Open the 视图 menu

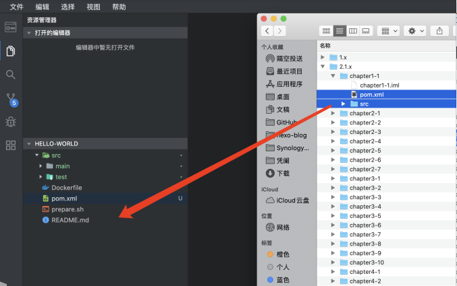(x=93, y=7)
